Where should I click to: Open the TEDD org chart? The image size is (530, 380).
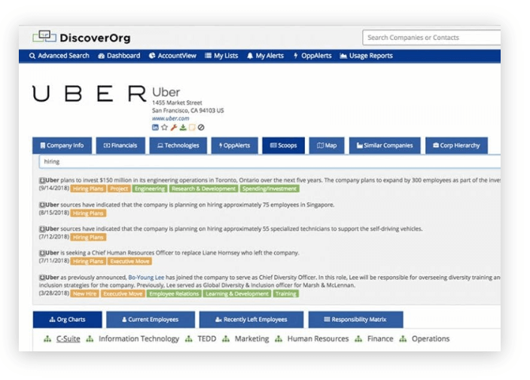pos(207,339)
